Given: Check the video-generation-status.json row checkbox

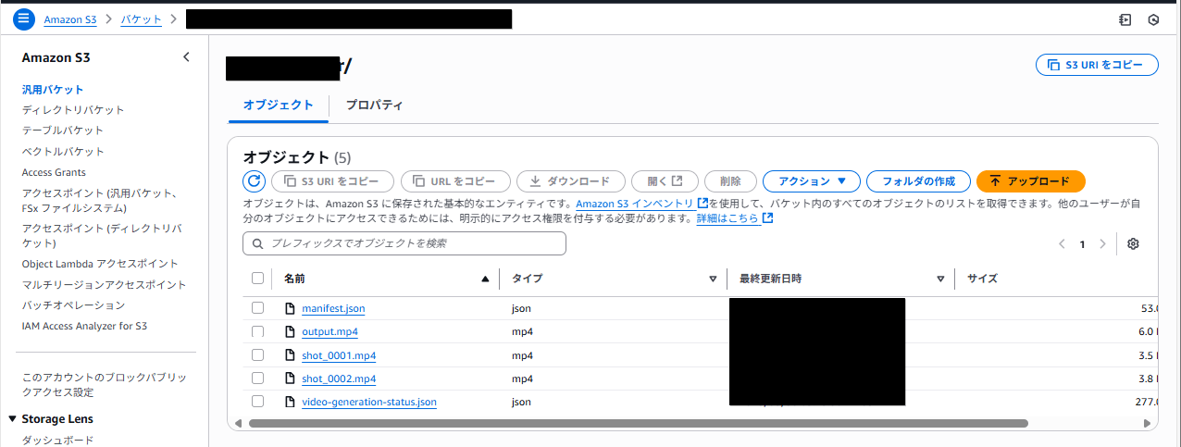Looking at the screenshot, I should [258, 402].
